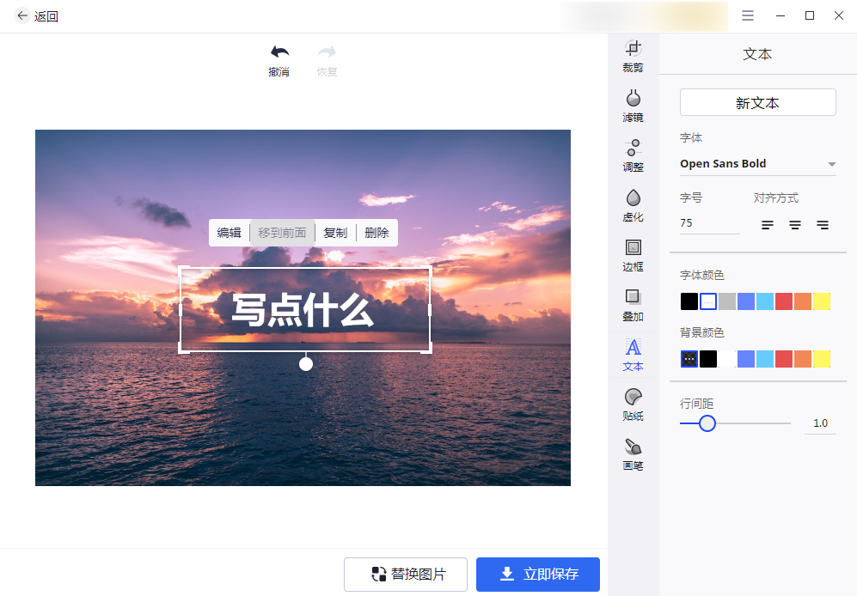Open the Open Sans Bold font dropdown

tap(757, 163)
